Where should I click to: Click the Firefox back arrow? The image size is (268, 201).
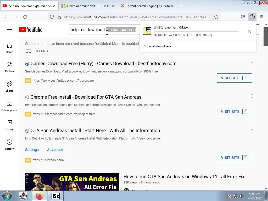[x=6, y=17]
